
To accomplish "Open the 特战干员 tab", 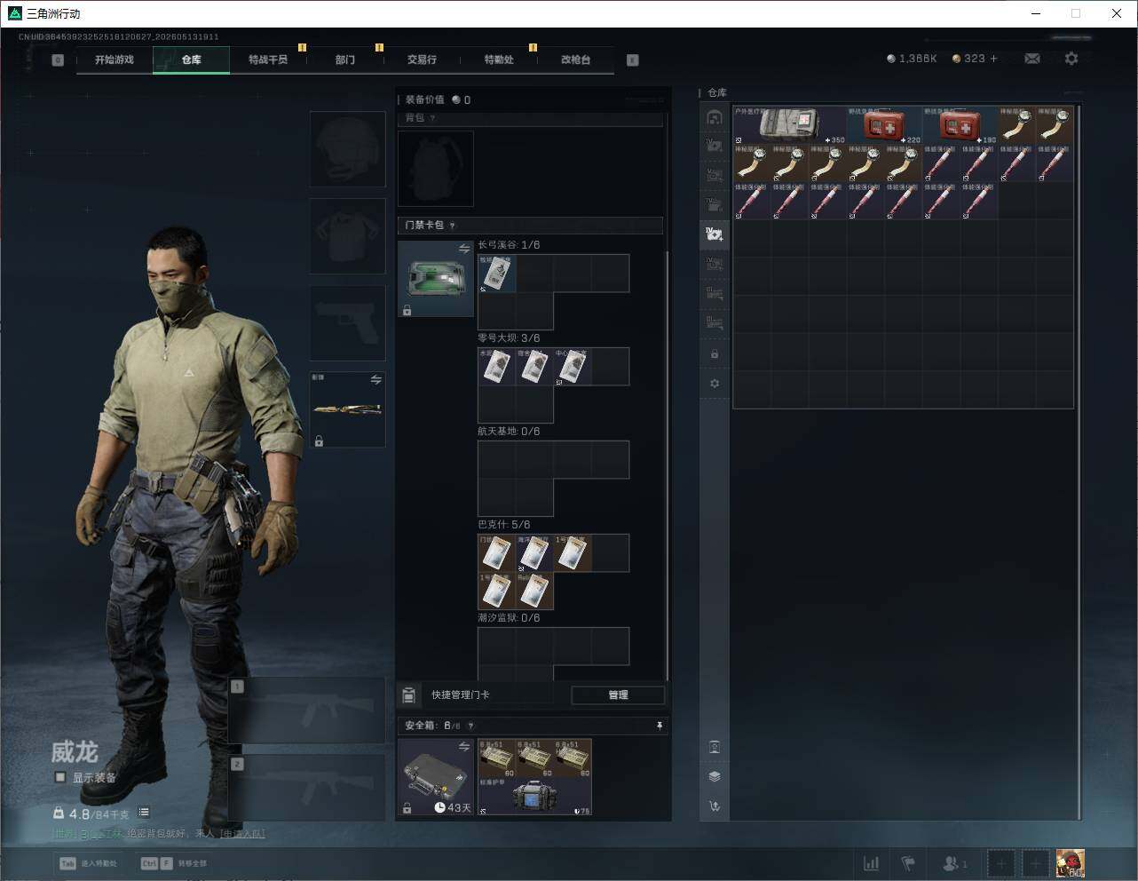I will click(x=268, y=60).
